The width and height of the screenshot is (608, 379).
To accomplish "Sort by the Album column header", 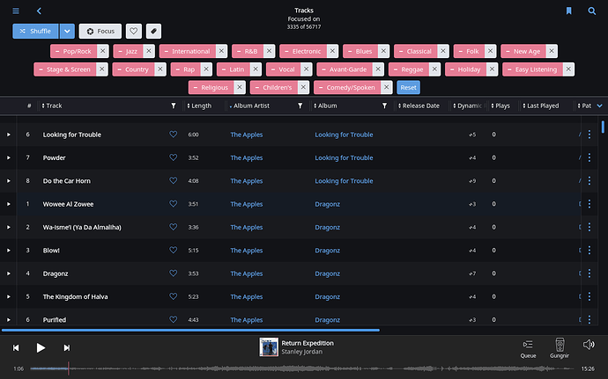I will pos(325,106).
